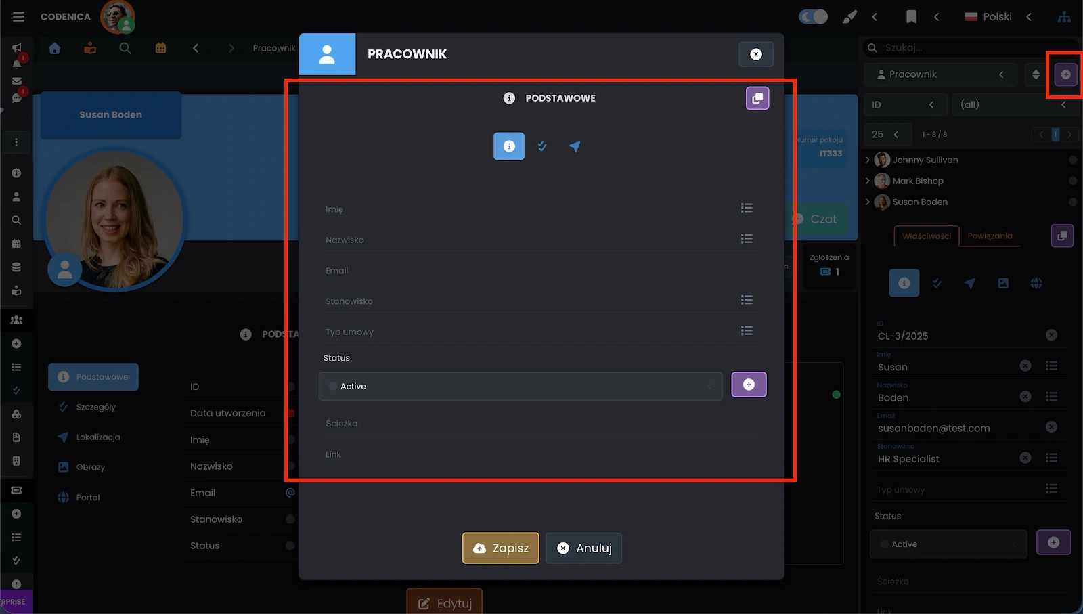Click the Nazwisko input field in the dialog
Screen dimensions: 1083x614
click(x=528, y=240)
